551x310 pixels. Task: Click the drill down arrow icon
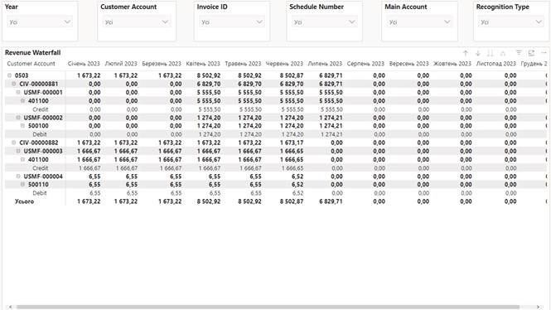(478, 53)
